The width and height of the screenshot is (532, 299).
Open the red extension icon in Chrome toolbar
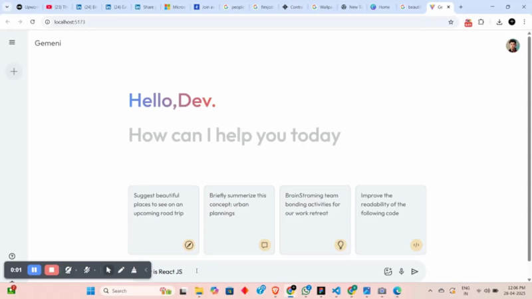click(x=468, y=23)
